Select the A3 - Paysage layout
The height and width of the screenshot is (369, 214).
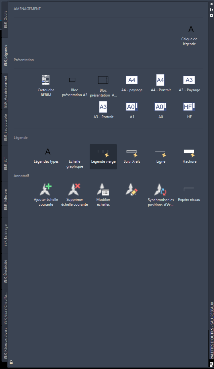click(x=189, y=84)
